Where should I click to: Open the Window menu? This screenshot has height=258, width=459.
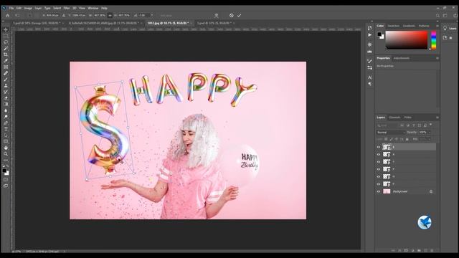93,8
